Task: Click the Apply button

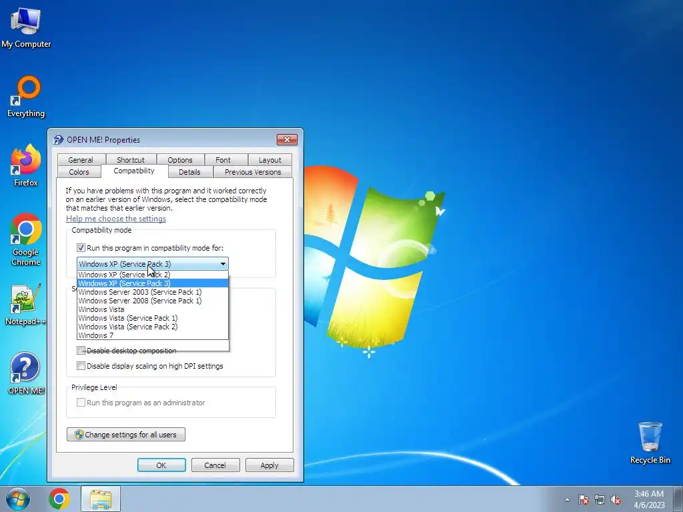Action: pos(269,465)
